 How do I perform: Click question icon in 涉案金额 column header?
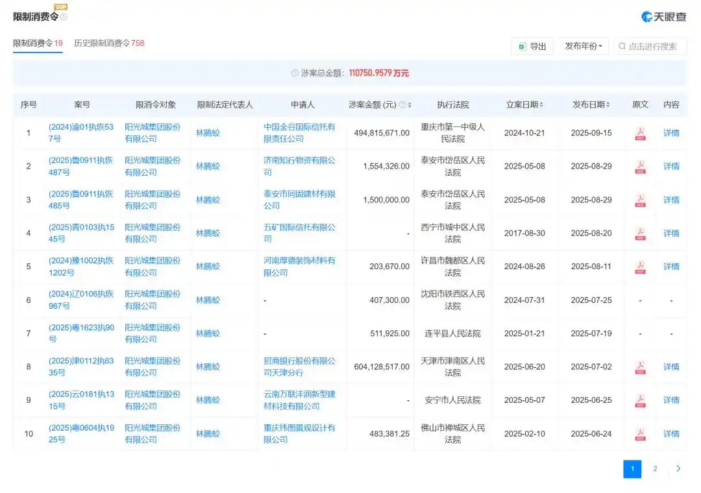click(402, 105)
